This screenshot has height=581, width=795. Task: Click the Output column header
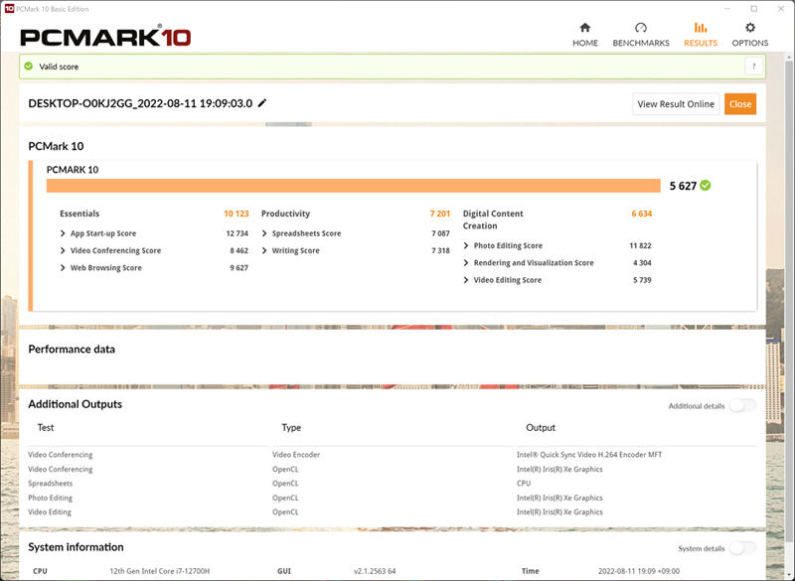pyautogui.click(x=541, y=427)
